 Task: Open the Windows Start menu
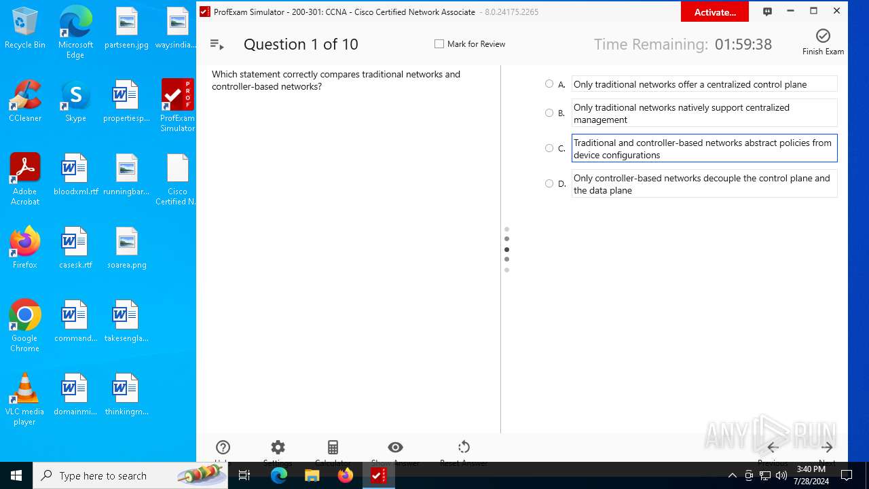[16, 475]
